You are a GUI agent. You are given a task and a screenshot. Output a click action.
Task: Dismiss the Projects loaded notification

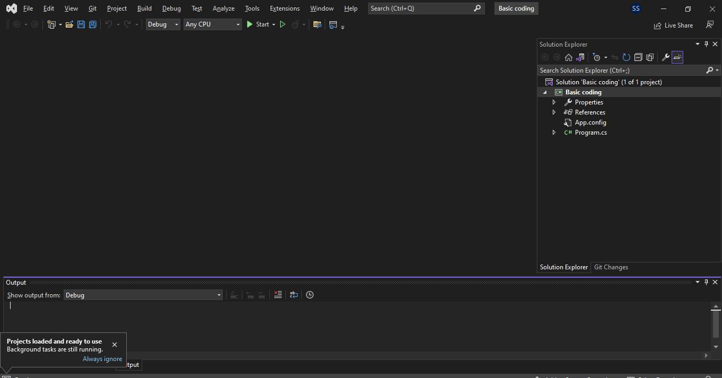[115, 345]
